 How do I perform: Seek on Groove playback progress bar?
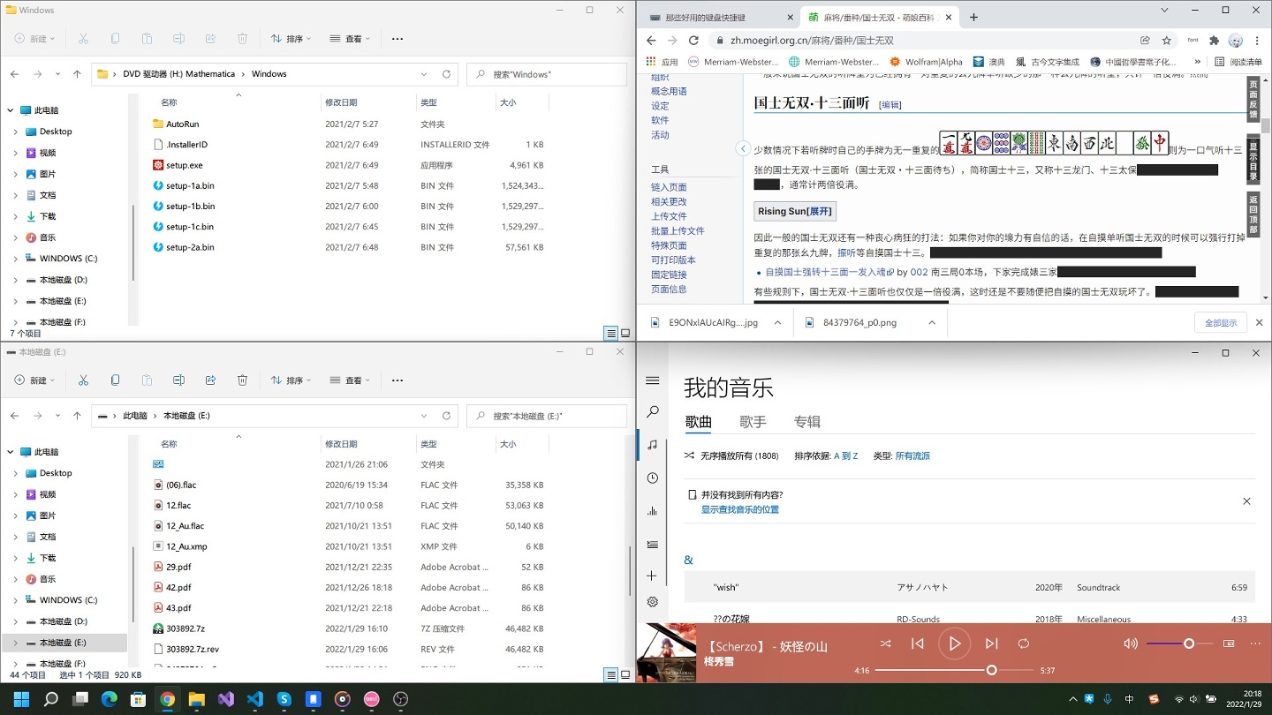click(x=955, y=670)
